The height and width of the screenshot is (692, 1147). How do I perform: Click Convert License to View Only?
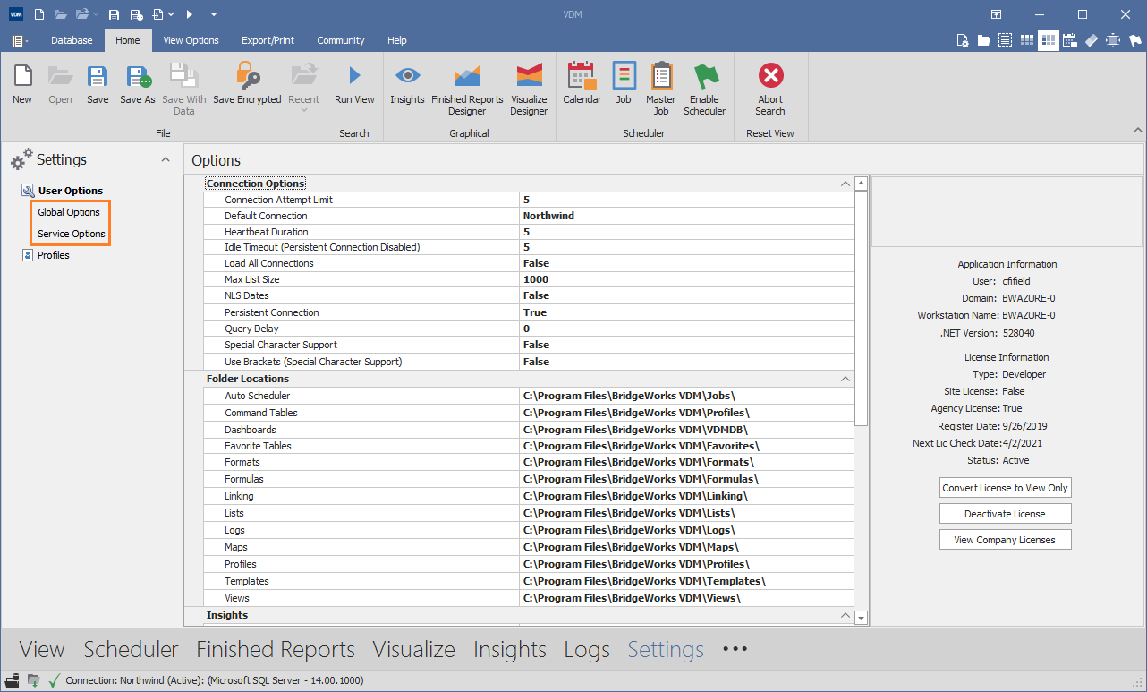pyautogui.click(x=1005, y=487)
